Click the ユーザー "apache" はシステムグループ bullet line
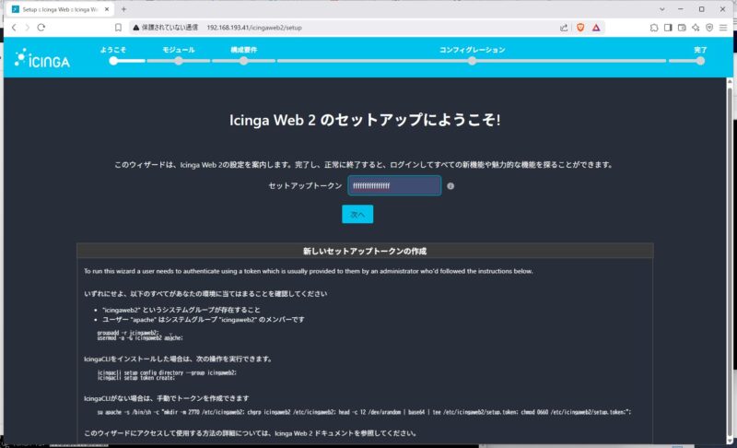The height and width of the screenshot is (448, 737). coord(203,319)
